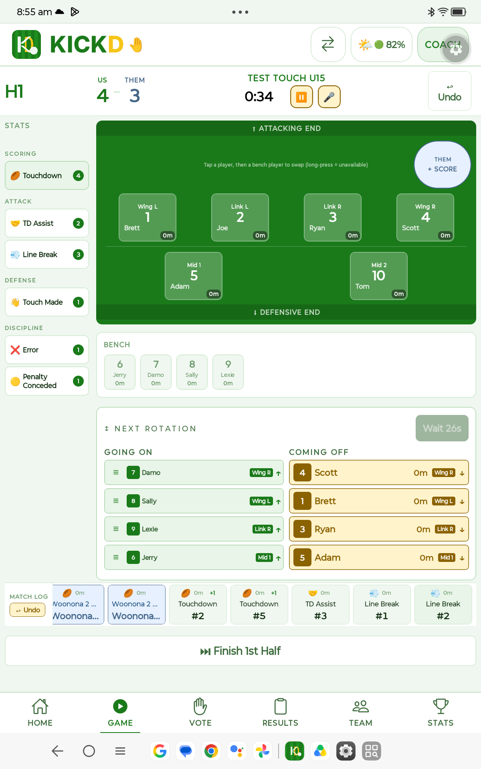Tap the KICKD logo icon
The image size is (481, 769).
[x=26, y=44]
